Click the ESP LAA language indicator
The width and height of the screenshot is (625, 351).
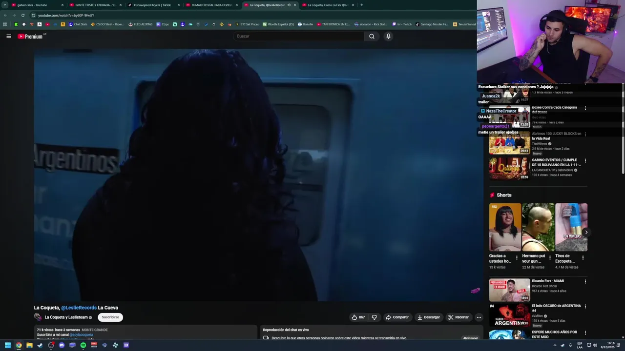tap(580, 345)
